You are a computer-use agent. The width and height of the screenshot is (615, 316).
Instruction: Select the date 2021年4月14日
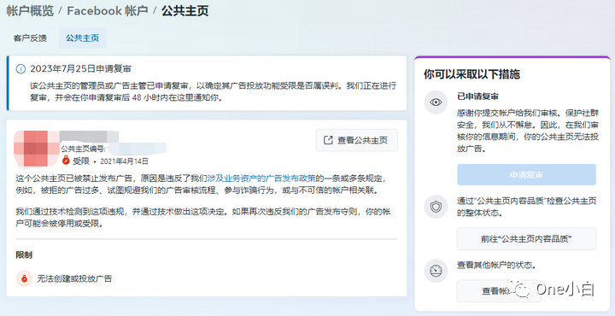[x=125, y=161]
